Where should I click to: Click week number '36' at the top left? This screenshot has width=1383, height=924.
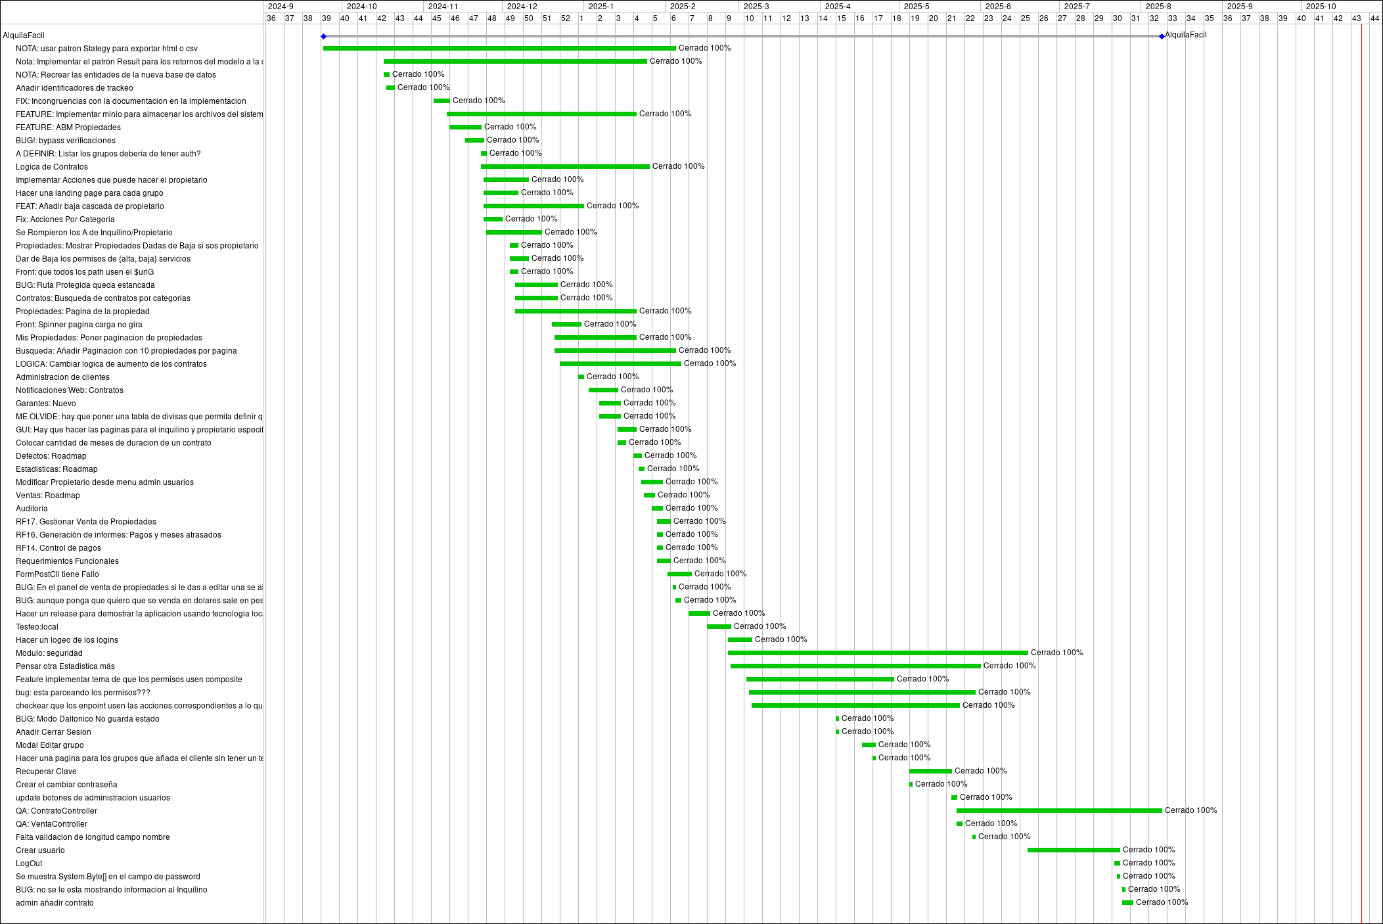tap(271, 18)
